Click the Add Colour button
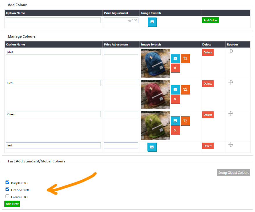Image resolution: width=255 pixels, height=212 pixels. coord(211,20)
